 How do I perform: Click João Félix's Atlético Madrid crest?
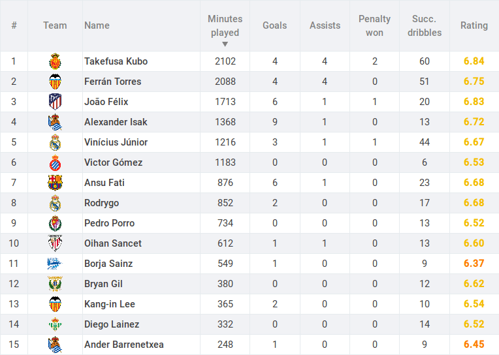coord(55,102)
